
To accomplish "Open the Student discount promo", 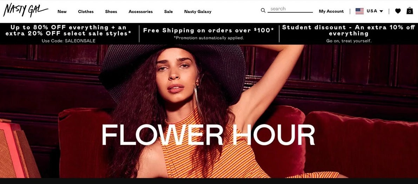I will pos(349,34).
